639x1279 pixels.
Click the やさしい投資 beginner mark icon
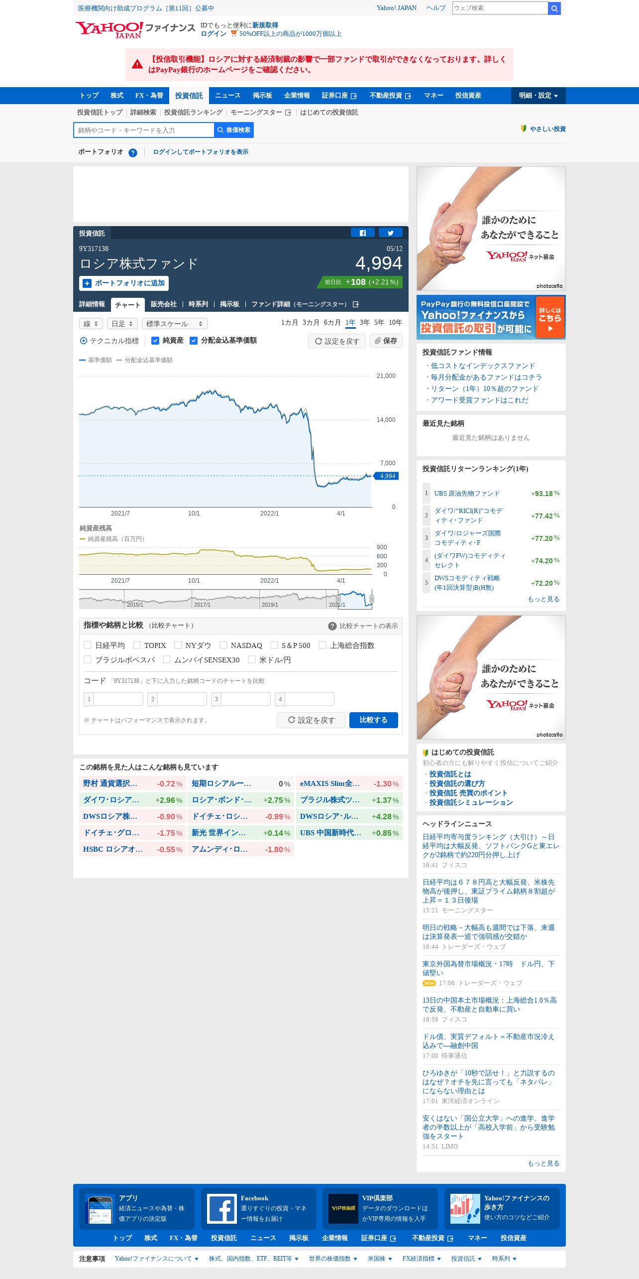[x=524, y=128]
